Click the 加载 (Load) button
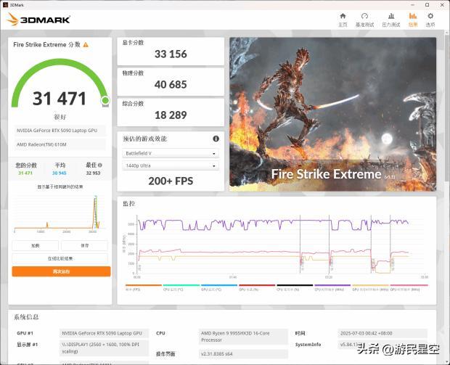450x365 pixels. [35, 245]
